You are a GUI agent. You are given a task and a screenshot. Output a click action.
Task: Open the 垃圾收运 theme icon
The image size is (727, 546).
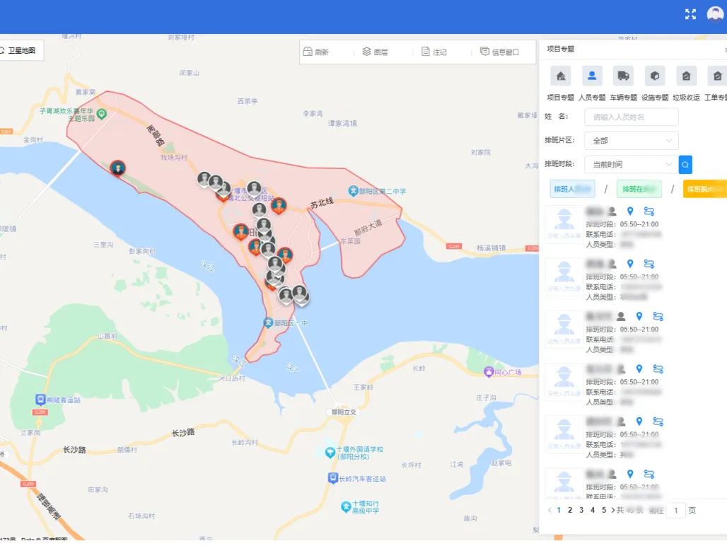pos(686,76)
